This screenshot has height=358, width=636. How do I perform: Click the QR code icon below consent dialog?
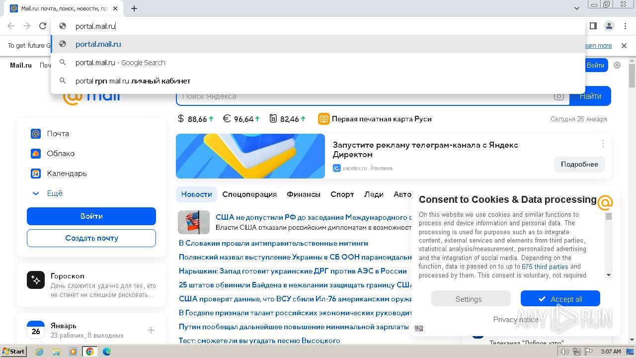click(418, 328)
